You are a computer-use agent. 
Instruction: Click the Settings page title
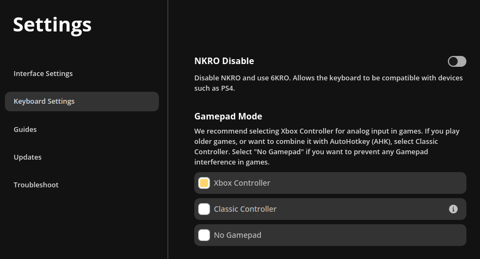click(52, 24)
